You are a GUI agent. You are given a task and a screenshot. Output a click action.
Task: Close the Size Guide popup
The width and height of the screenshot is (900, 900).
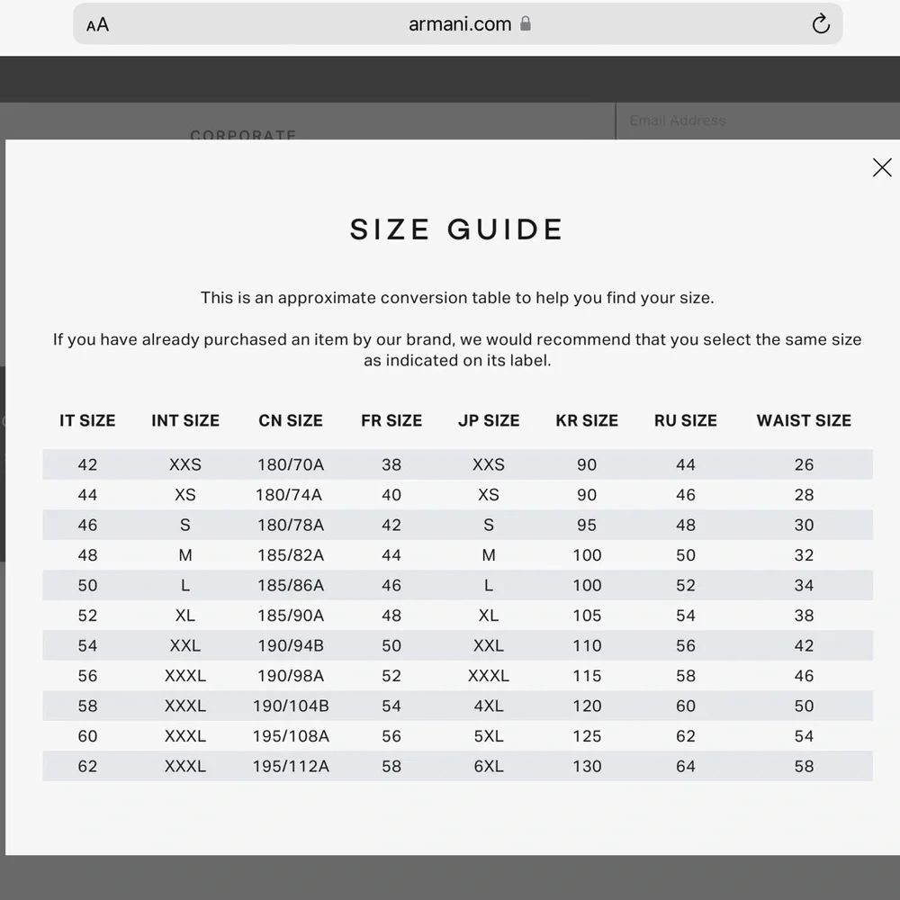coord(882,167)
